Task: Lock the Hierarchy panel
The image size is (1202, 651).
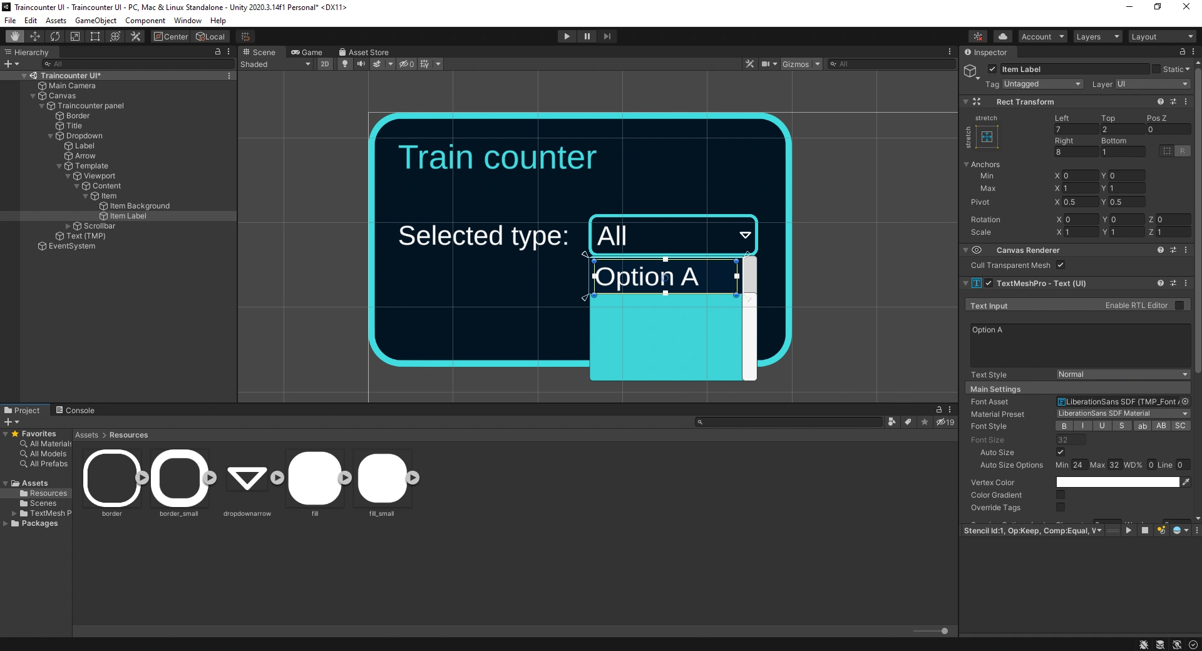Action: click(x=218, y=52)
